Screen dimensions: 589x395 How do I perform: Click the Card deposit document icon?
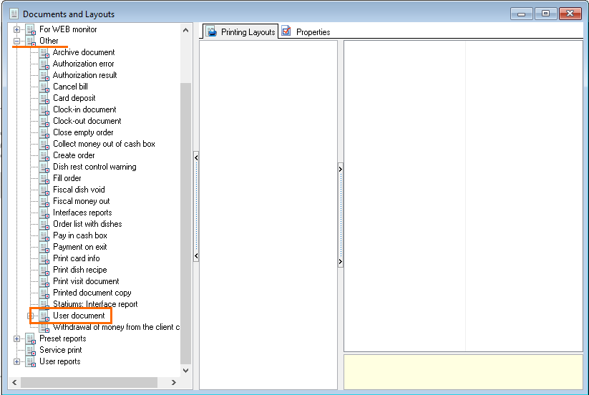44,99
